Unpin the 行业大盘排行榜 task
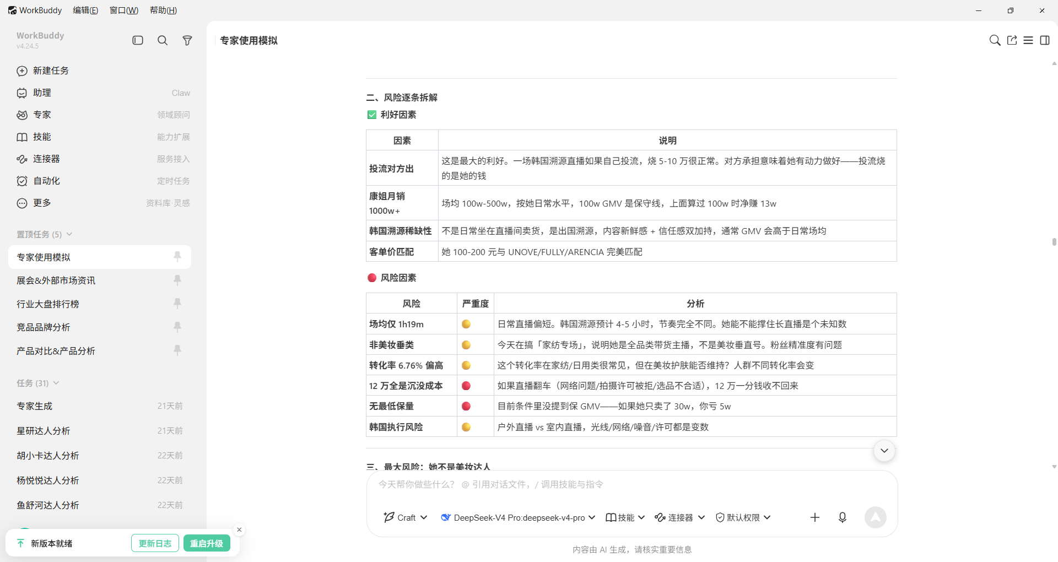 [177, 303]
